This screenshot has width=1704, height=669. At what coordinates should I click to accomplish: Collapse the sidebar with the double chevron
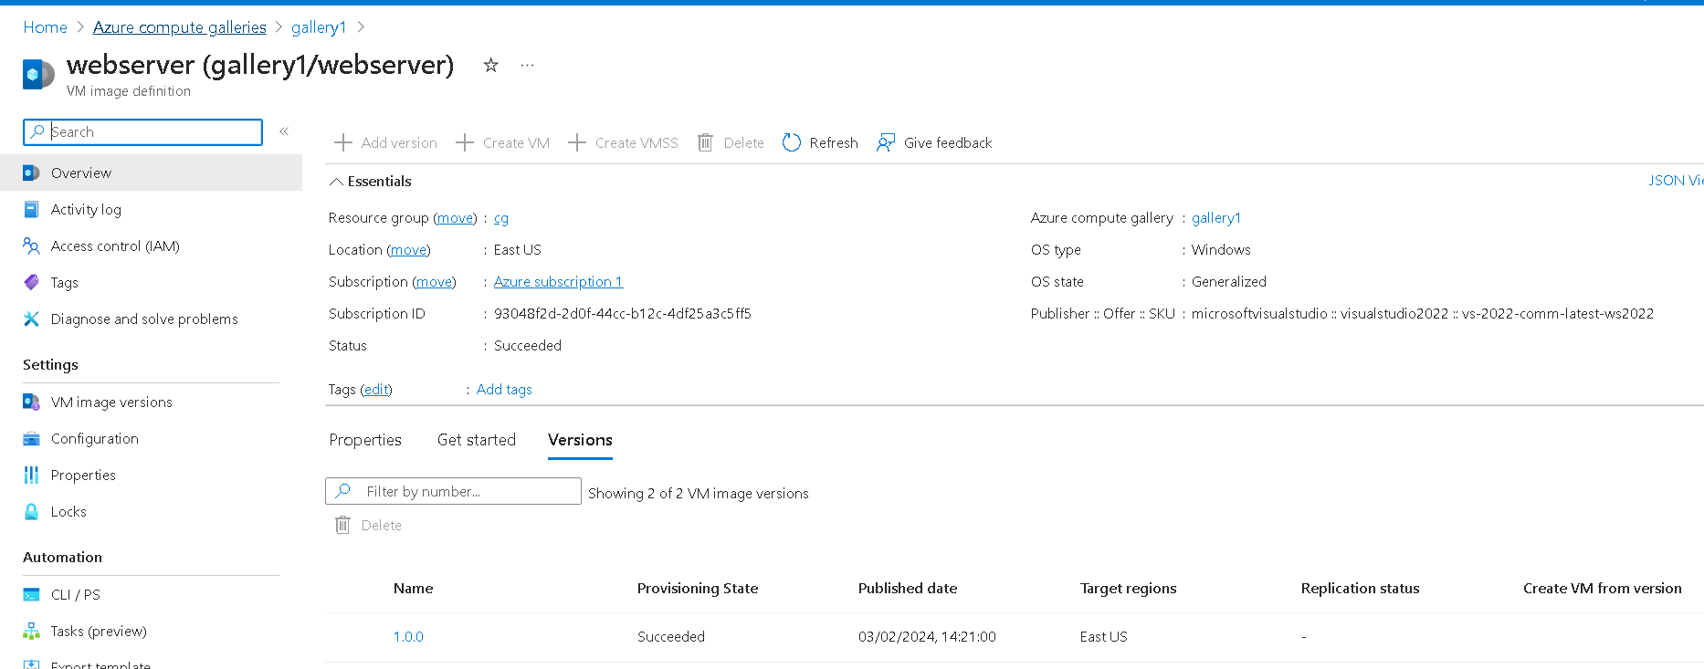pyautogui.click(x=284, y=131)
